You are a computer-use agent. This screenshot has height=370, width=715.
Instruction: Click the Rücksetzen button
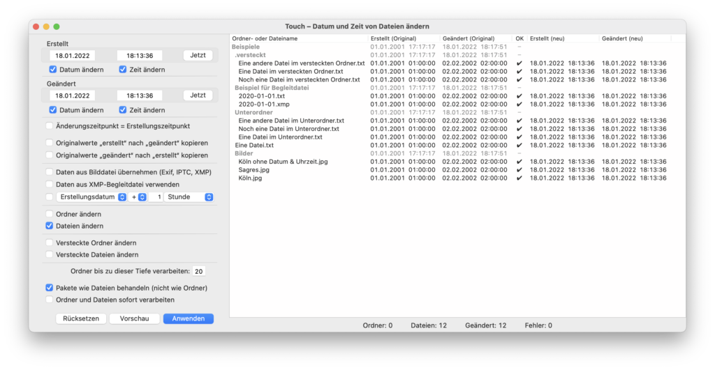[x=81, y=318]
